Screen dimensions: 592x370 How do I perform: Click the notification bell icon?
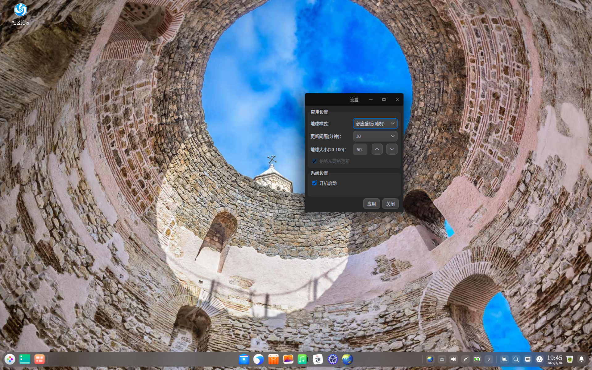(582, 359)
